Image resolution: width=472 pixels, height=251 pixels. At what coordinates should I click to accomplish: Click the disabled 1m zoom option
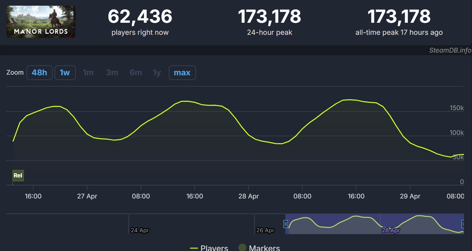click(88, 73)
